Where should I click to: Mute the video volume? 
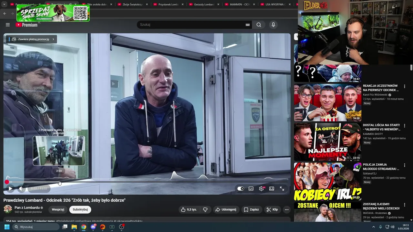(21, 188)
